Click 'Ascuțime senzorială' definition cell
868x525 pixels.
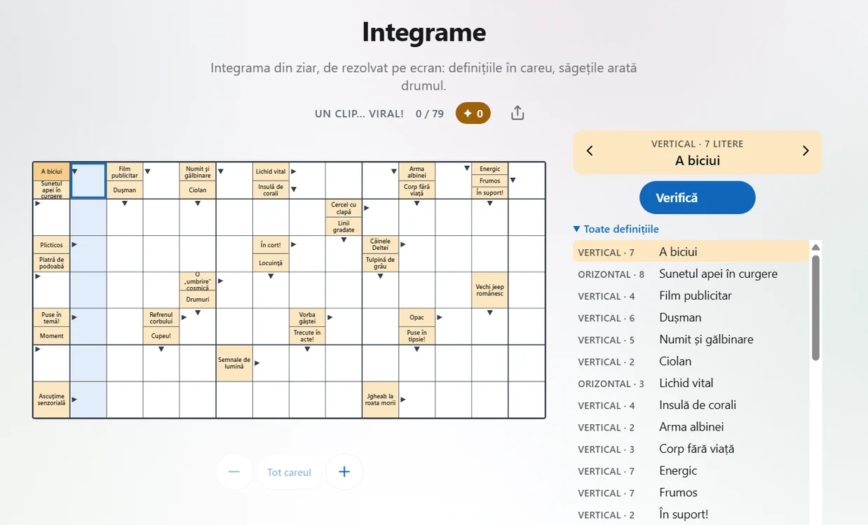tap(51, 400)
